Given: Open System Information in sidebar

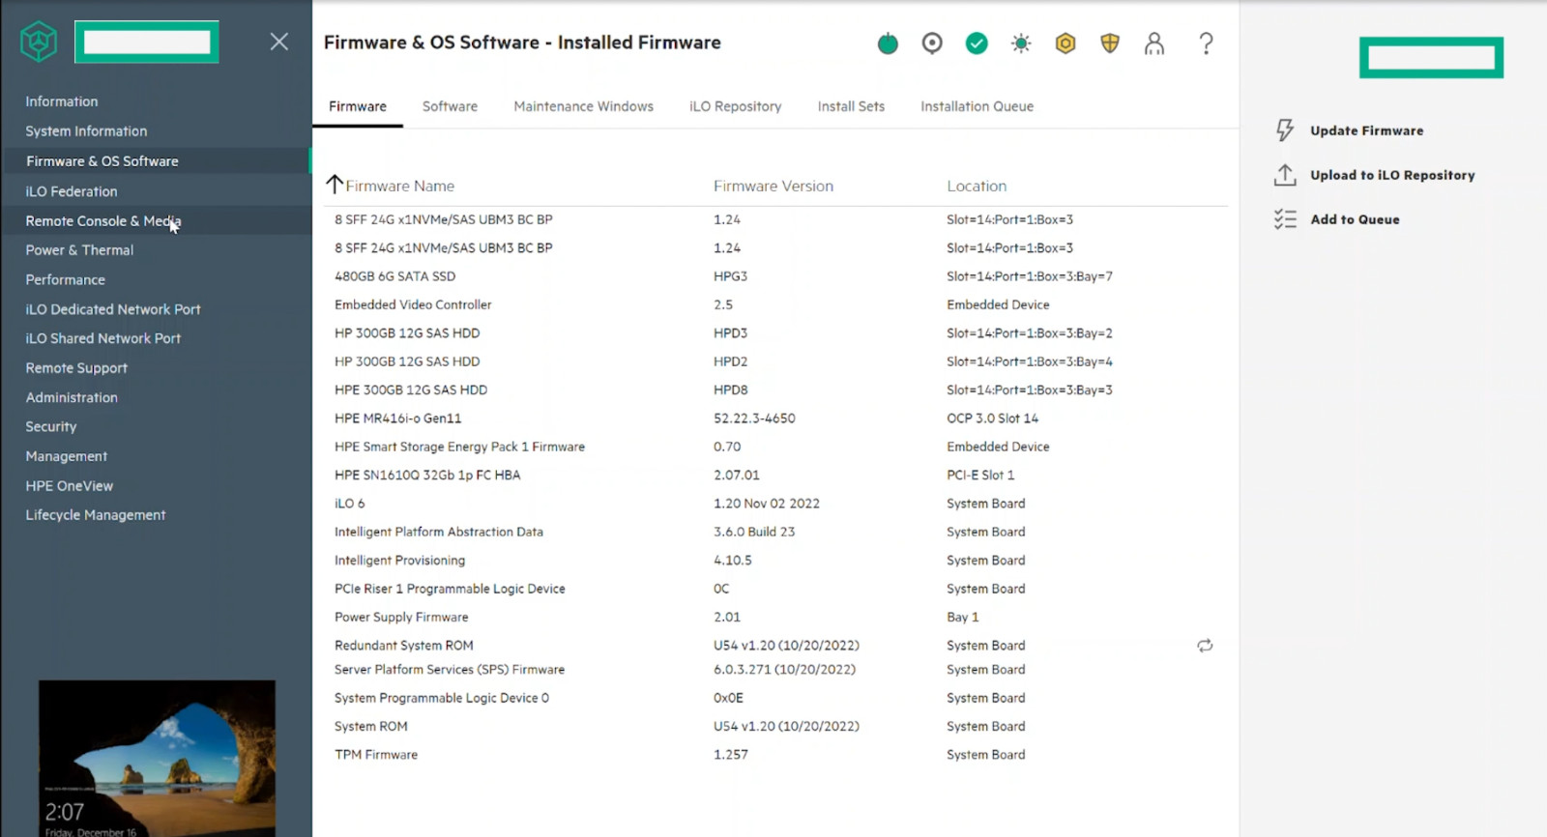Looking at the screenshot, I should click(86, 131).
